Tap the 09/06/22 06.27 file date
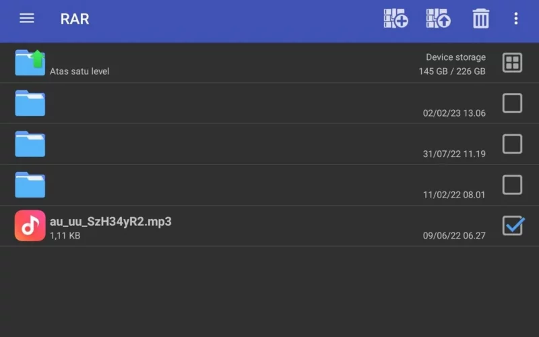The image size is (539, 337). coord(454,235)
